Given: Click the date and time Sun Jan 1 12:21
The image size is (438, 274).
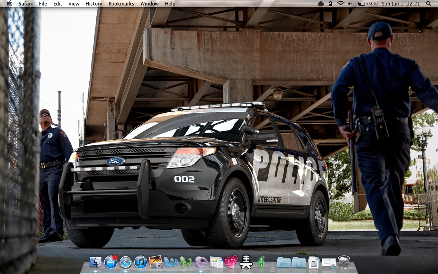Looking at the screenshot, I should tap(401, 4).
